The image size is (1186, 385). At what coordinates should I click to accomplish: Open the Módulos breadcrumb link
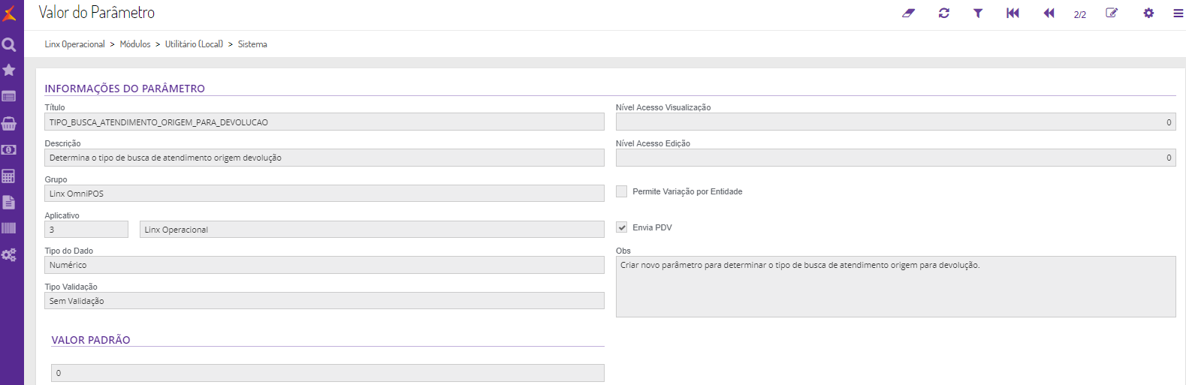(x=135, y=44)
